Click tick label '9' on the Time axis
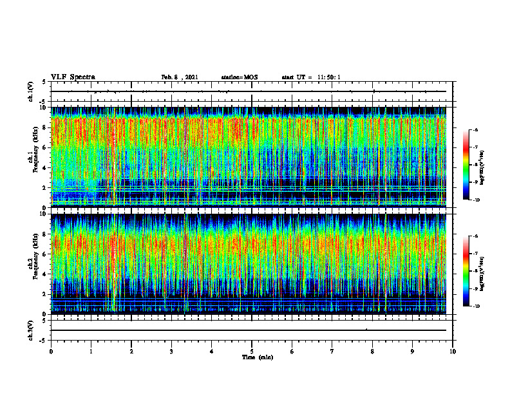The image size is (510, 394). pos(412,352)
